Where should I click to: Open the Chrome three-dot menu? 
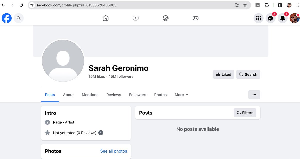pyautogui.click(x=297, y=5)
